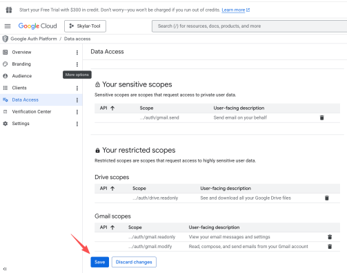The image size is (347, 273).
Task: Select Branding in sidebar
Action: (21, 64)
